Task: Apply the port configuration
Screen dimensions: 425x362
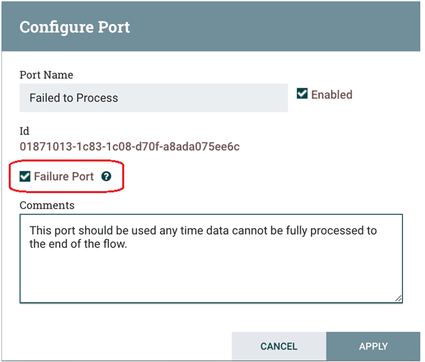Action: coord(373,347)
